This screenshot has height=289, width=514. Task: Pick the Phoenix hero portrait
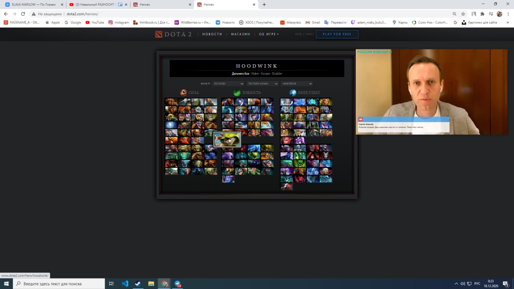tap(171, 140)
